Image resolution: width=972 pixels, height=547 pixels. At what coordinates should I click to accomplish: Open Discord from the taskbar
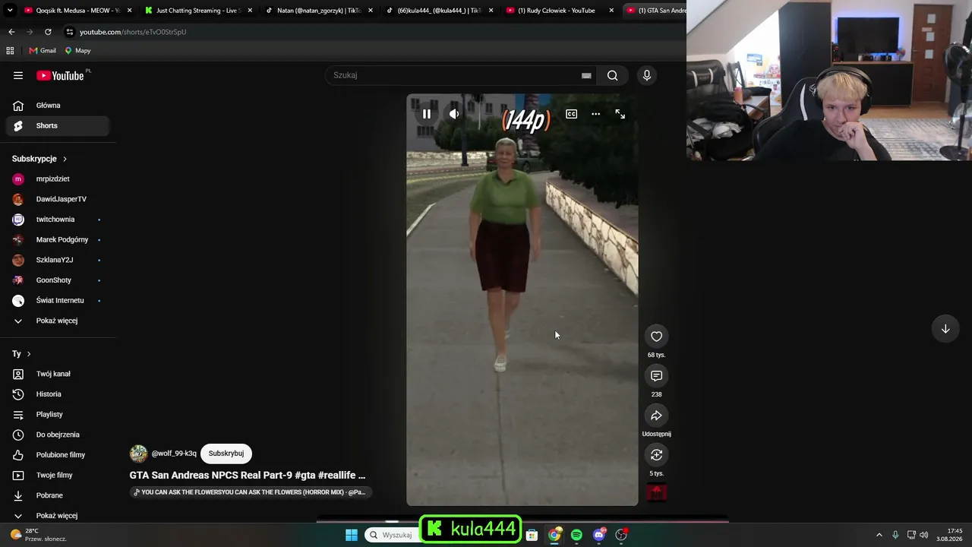[599, 535]
